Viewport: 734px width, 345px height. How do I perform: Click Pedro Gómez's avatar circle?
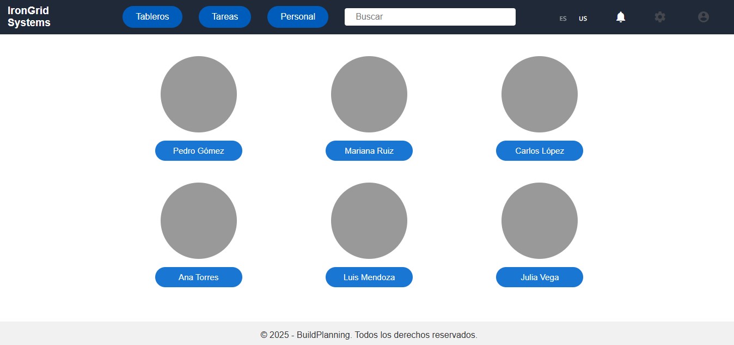click(199, 94)
